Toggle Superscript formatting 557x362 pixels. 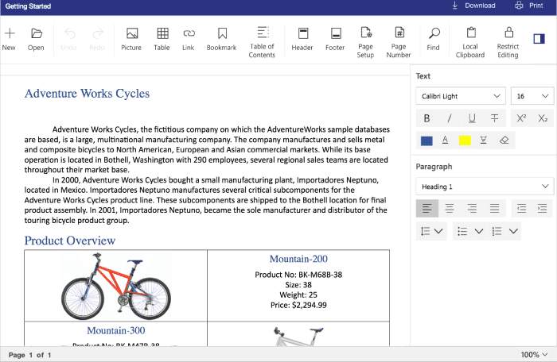(x=521, y=118)
